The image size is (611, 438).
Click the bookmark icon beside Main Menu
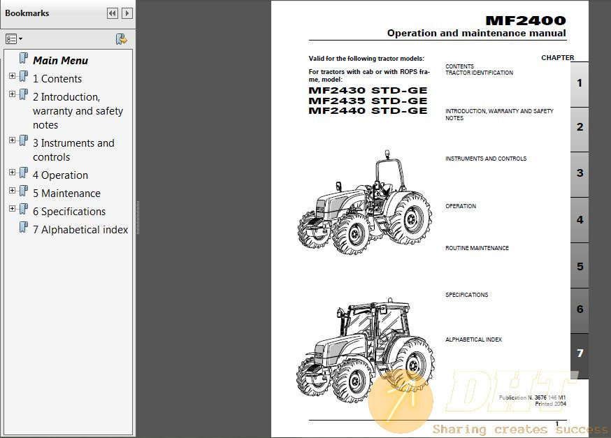coord(24,59)
